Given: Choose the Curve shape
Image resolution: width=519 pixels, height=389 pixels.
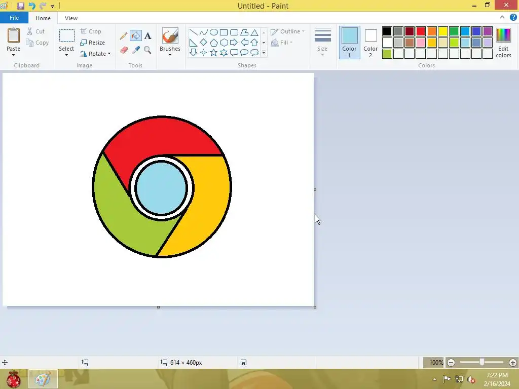Looking at the screenshot, I should click(204, 32).
